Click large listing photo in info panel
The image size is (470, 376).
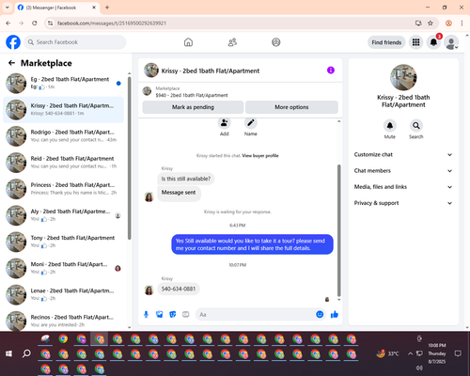403,77
